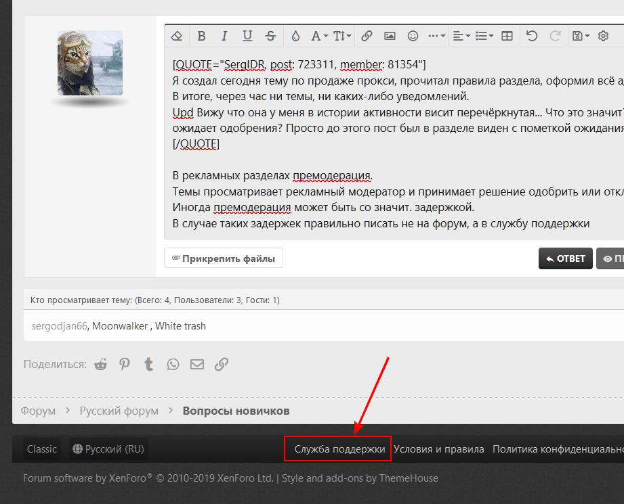Expand the font family dropdown
The height and width of the screenshot is (504, 624).
tap(319, 36)
